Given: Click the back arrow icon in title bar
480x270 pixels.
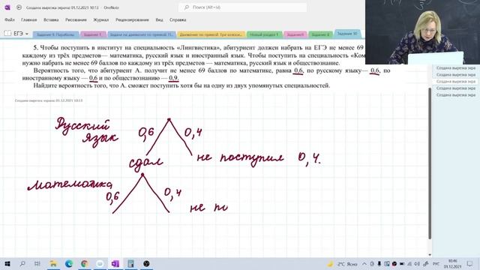Looking at the screenshot, I should [x=19, y=7].
